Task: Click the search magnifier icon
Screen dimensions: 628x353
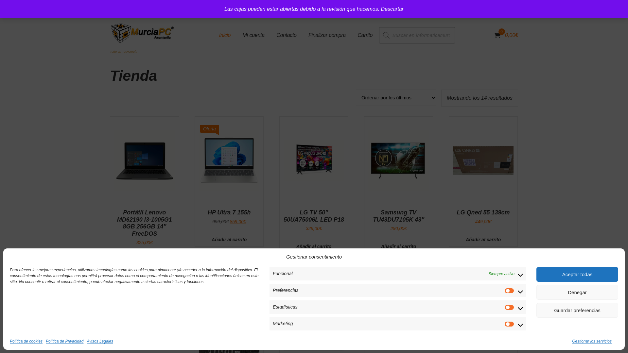Action: click(386, 35)
